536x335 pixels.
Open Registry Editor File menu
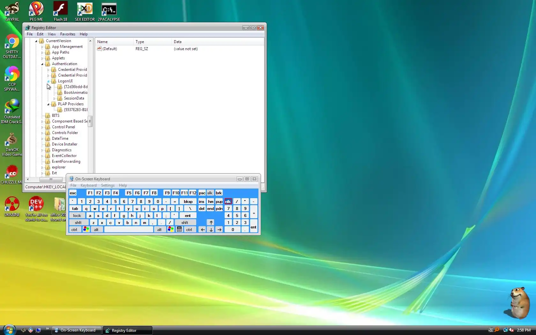coord(30,34)
